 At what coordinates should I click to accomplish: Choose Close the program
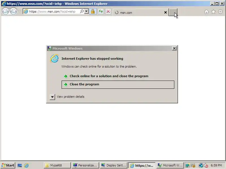coord(118,84)
